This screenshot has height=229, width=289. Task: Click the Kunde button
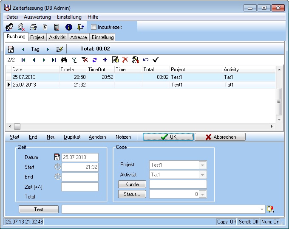point(132,184)
